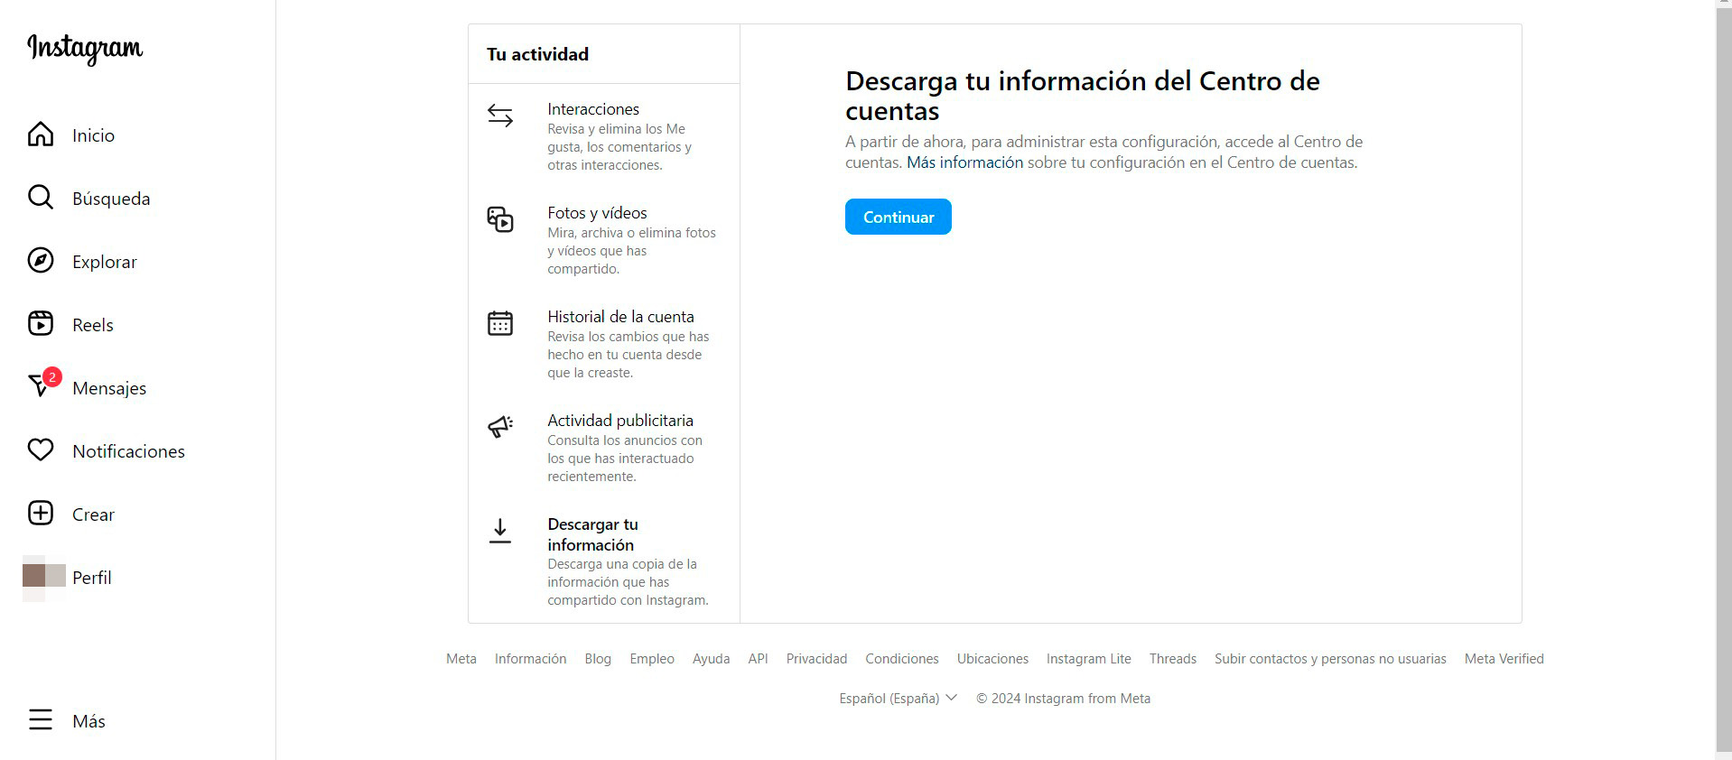The width and height of the screenshot is (1732, 760).
Task: Click the Tu actividad heading
Action: [538, 54]
